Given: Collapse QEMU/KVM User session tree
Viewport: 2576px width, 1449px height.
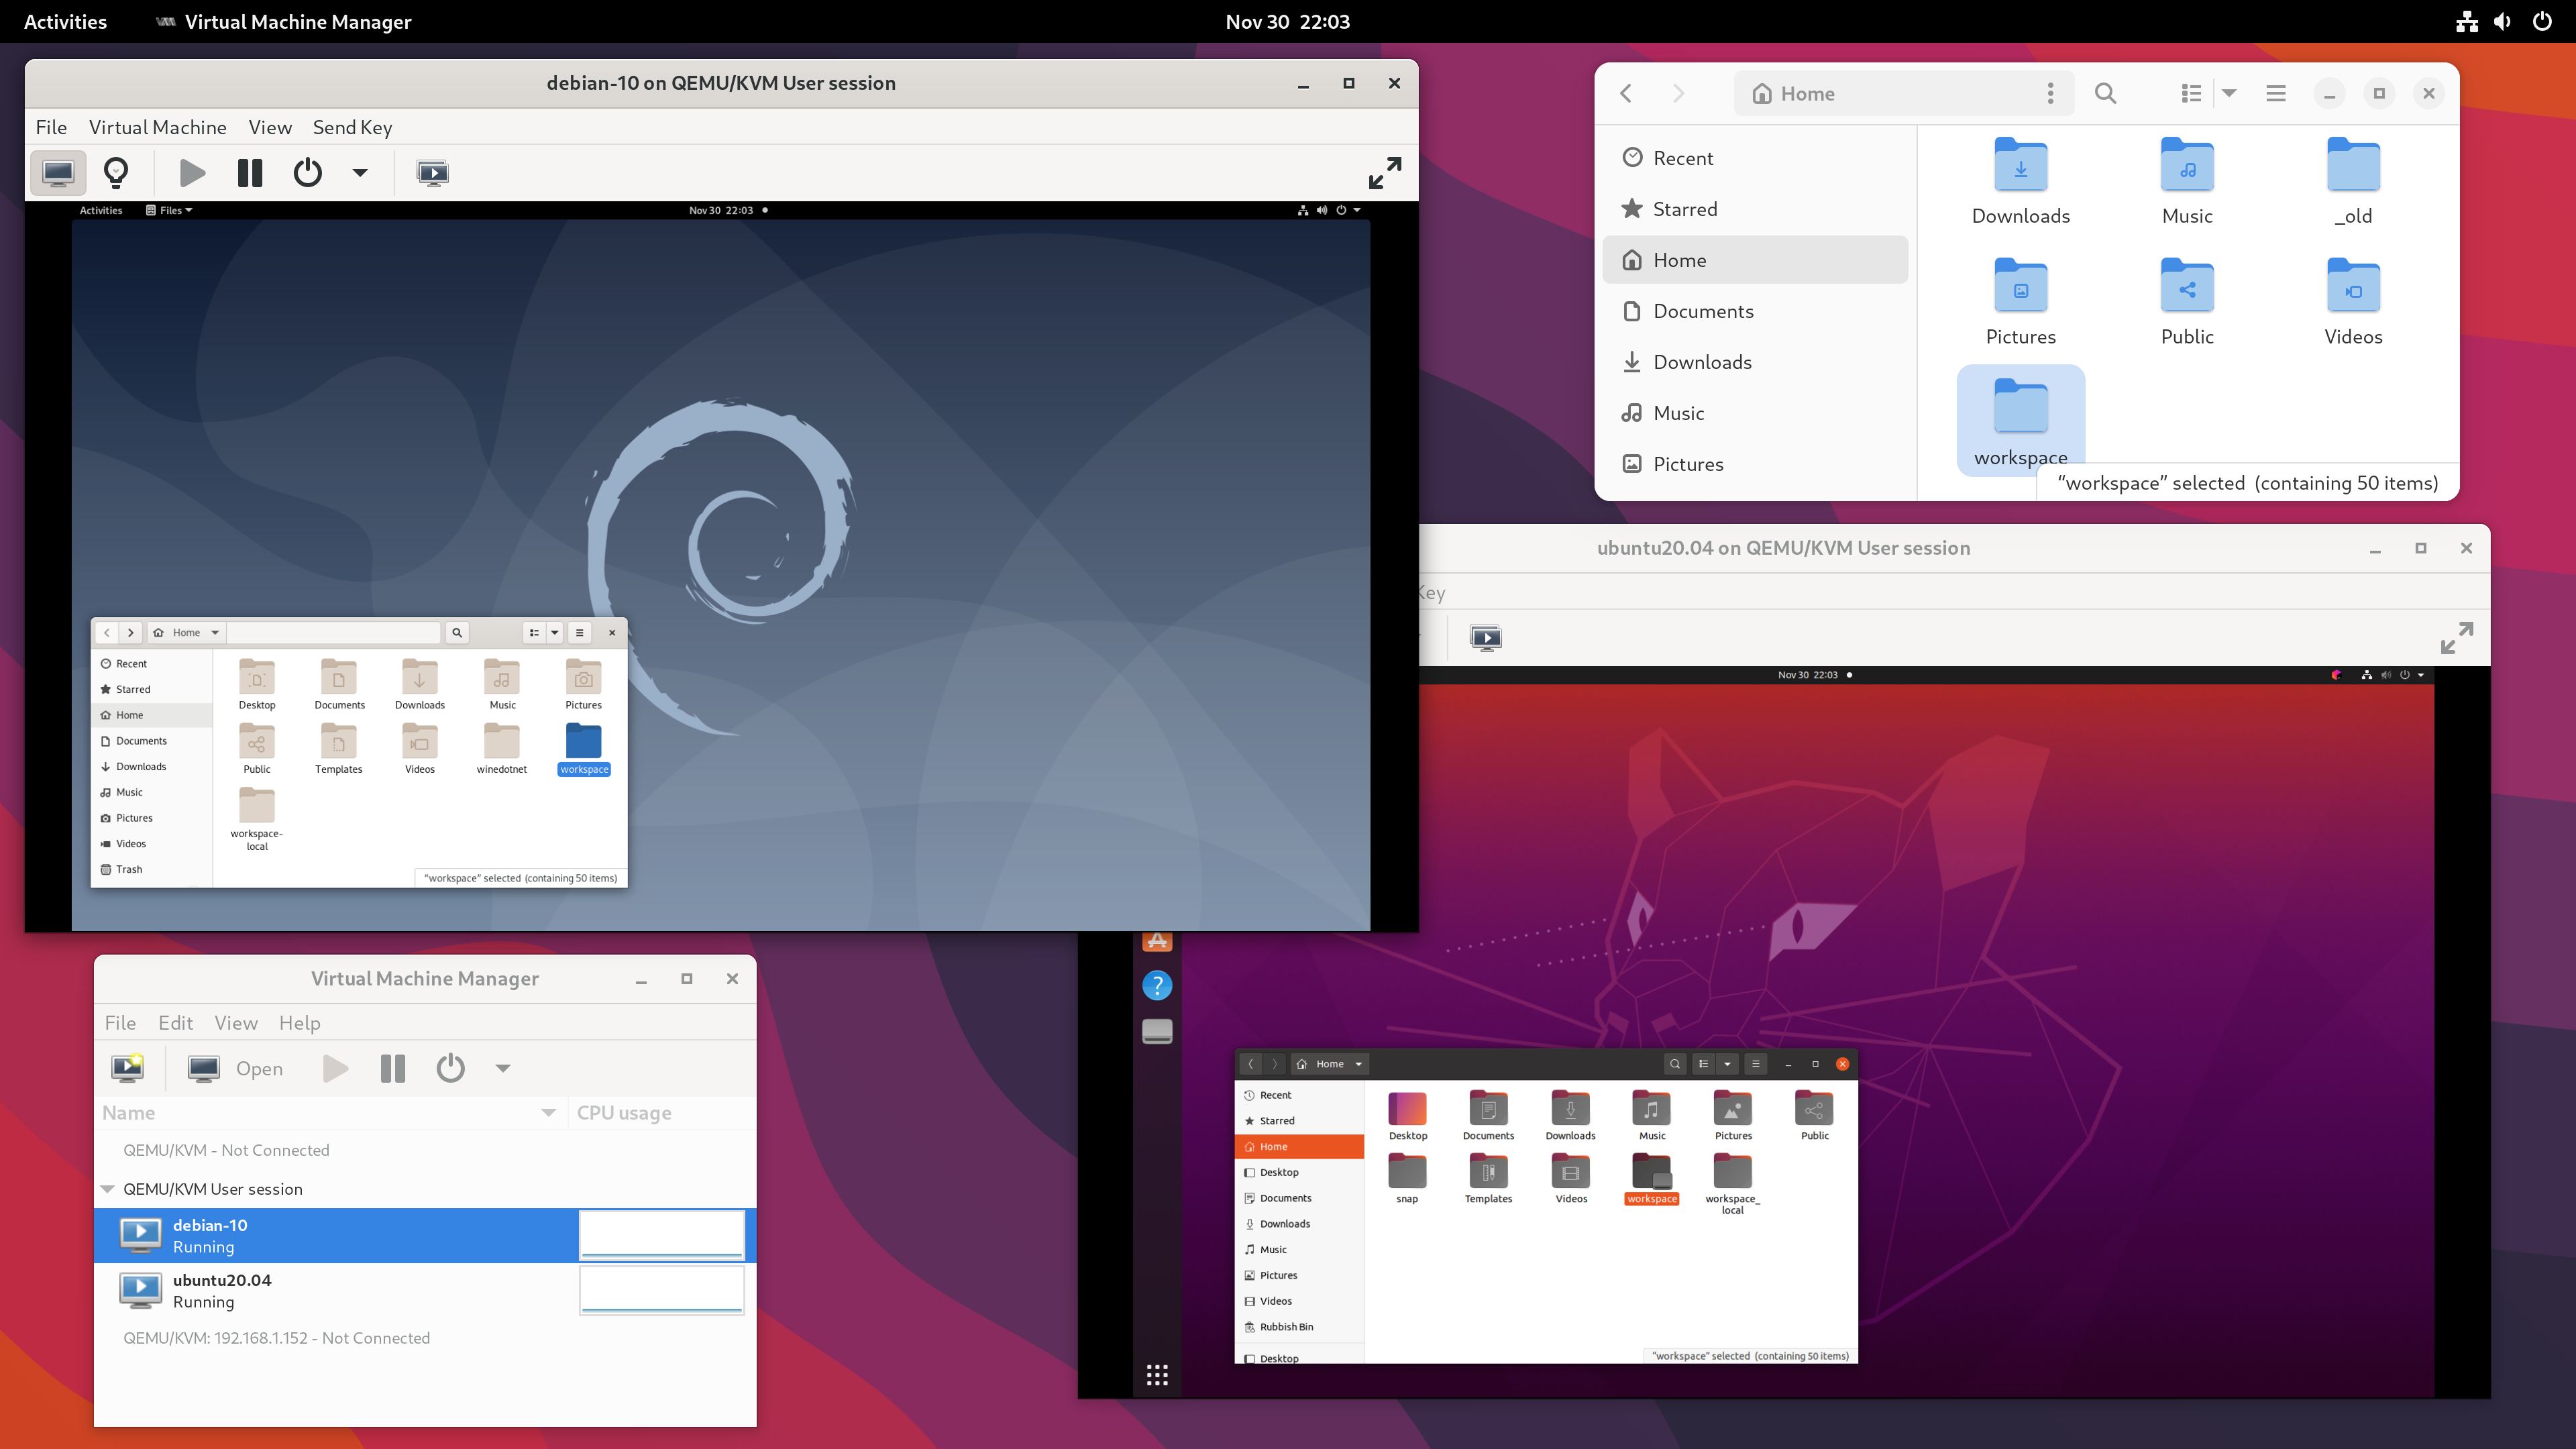Looking at the screenshot, I should pyautogui.click(x=108, y=1189).
